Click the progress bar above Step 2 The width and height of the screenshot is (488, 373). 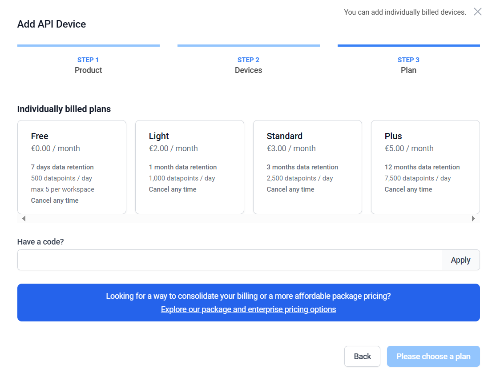pos(248,45)
